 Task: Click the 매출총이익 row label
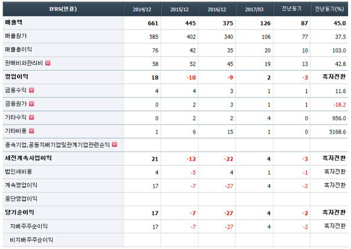pos(18,50)
